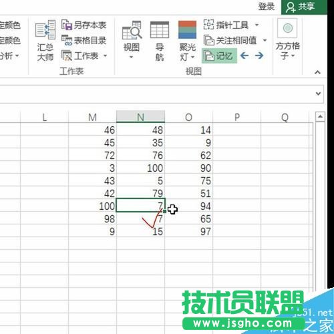Collapse the ribbon with the chevron
The height and width of the screenshot is (334, 334).
[317, 72]
